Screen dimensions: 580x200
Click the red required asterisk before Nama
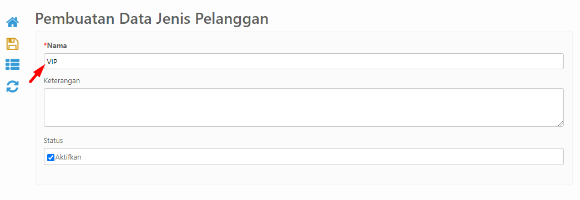(x=45, y=45)
